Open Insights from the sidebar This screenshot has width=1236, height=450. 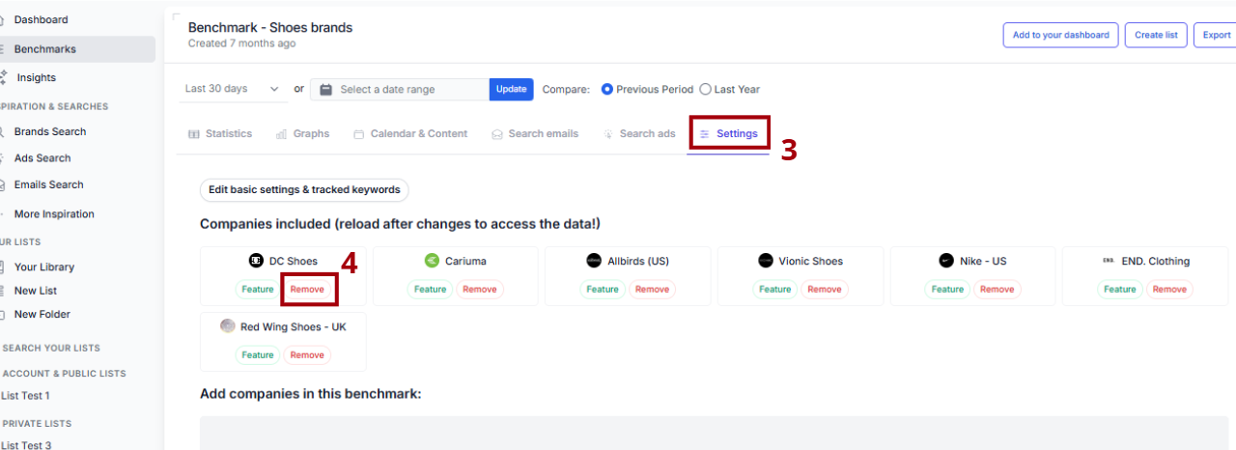[x=36, y=77]
